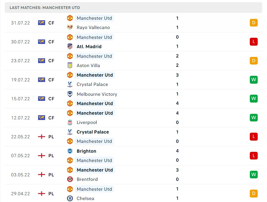
Task: Click the world icon on 31.07.22 match
Action: [x=41, y=23]
